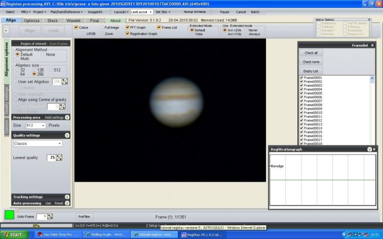Click the Lum Threshold stepper icon
This screenshot has width=383, height=239.
(63, 106)
